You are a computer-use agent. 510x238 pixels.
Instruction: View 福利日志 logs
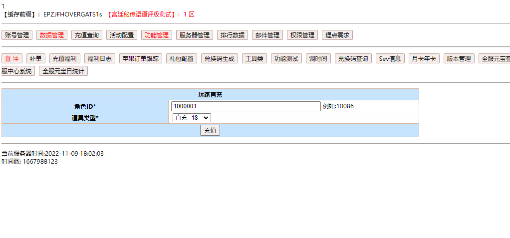pos(99,59)
